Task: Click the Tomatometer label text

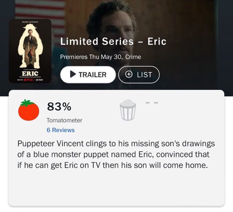Action: [64, 120]
